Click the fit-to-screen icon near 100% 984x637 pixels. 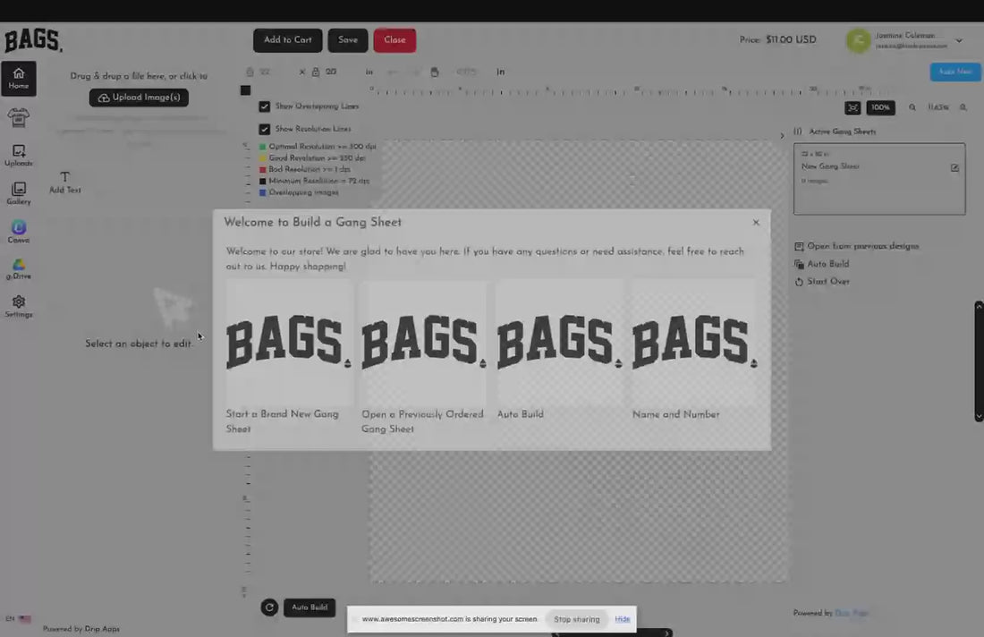coord(853,108)
